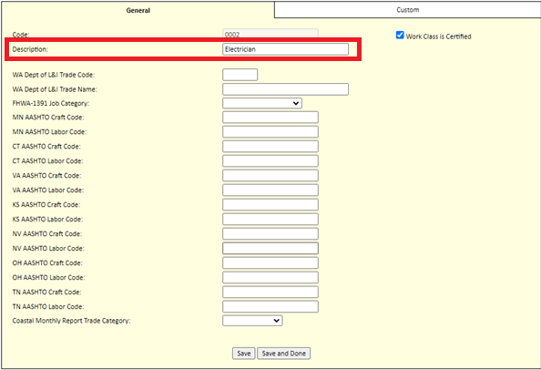Focus the KS AASHTO Craft Code field

270,205
